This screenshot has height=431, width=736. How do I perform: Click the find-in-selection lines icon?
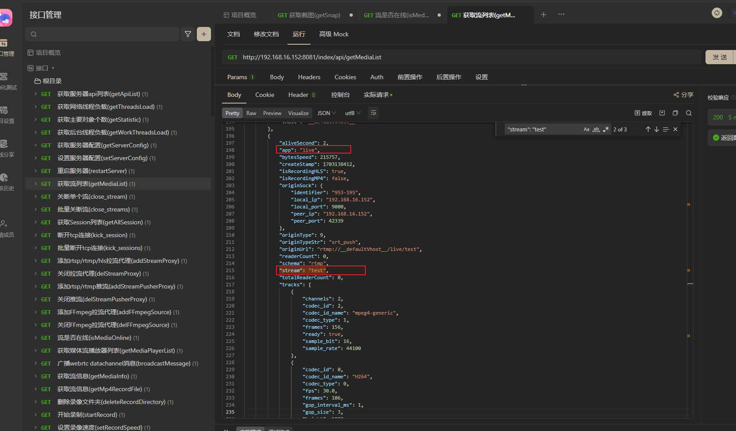click(x=666, y=129)
